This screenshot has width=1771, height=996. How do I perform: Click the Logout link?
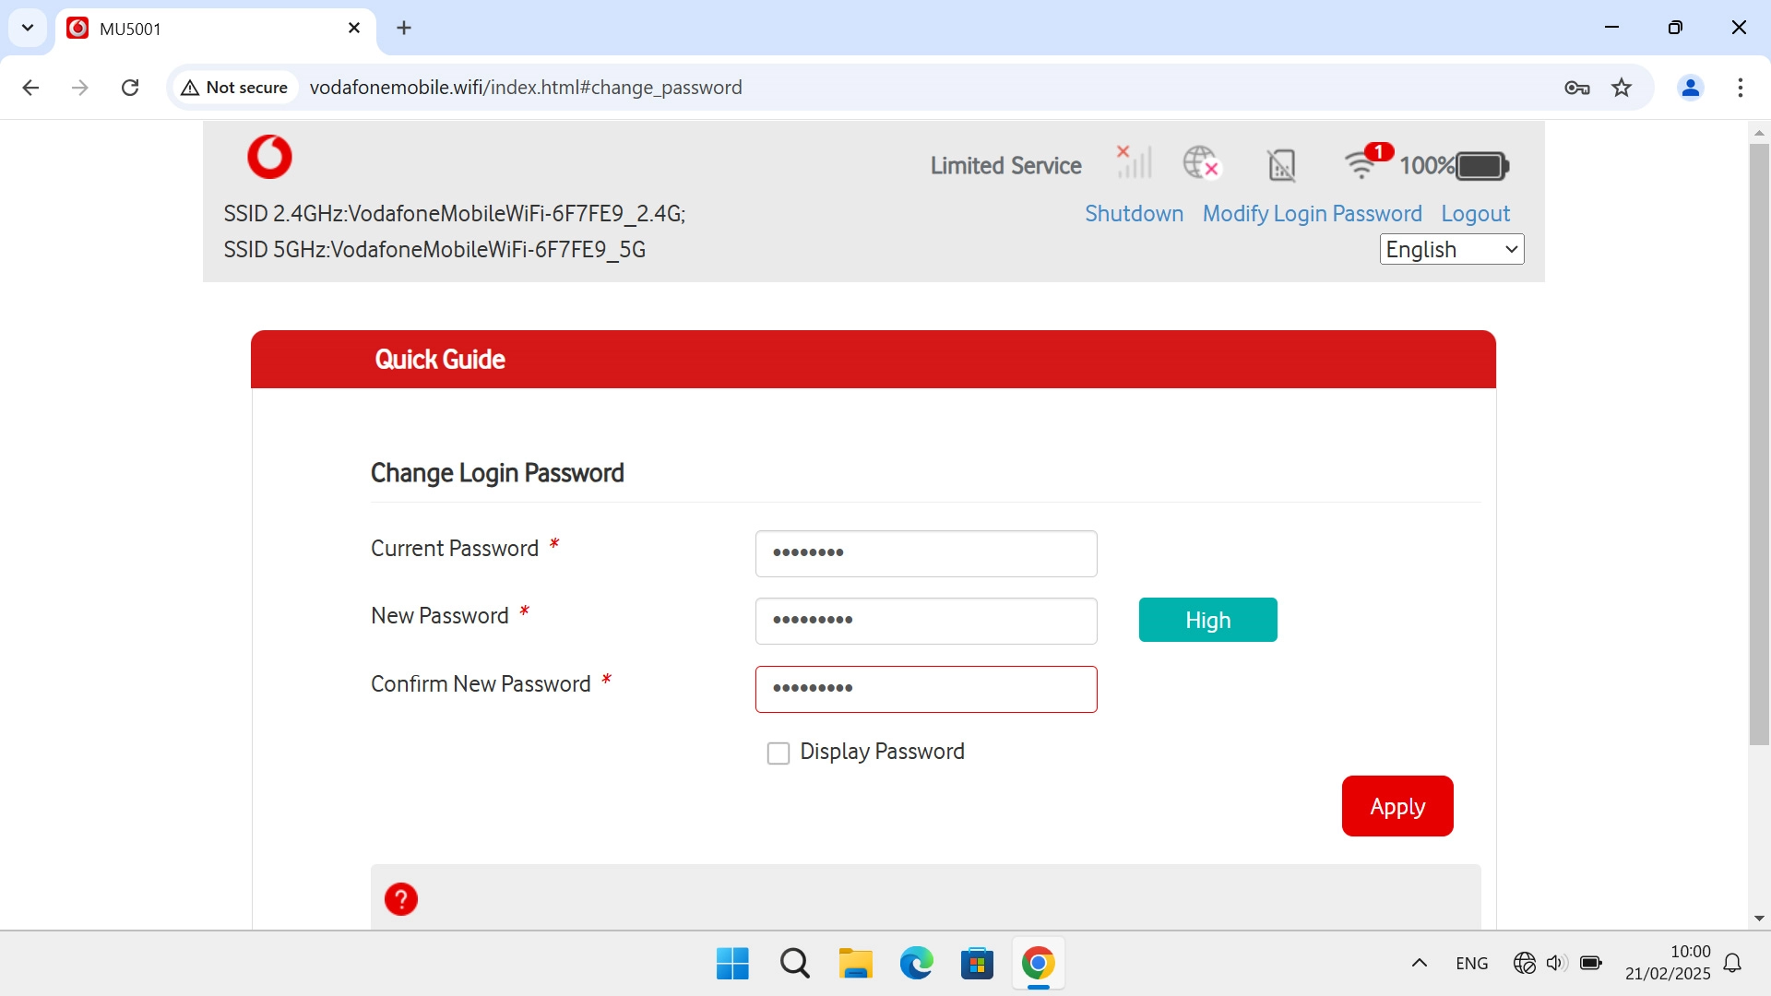[1475, 214]
